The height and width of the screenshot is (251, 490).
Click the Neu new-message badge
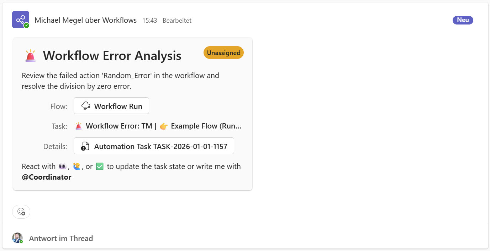(463, 20)
